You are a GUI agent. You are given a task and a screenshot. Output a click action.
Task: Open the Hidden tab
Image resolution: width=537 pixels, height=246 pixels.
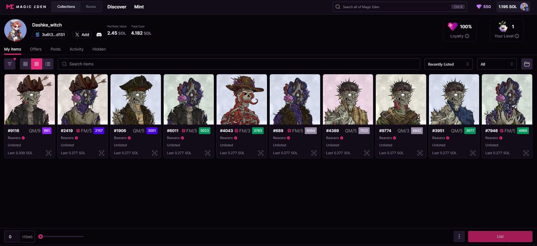point(99,49)
